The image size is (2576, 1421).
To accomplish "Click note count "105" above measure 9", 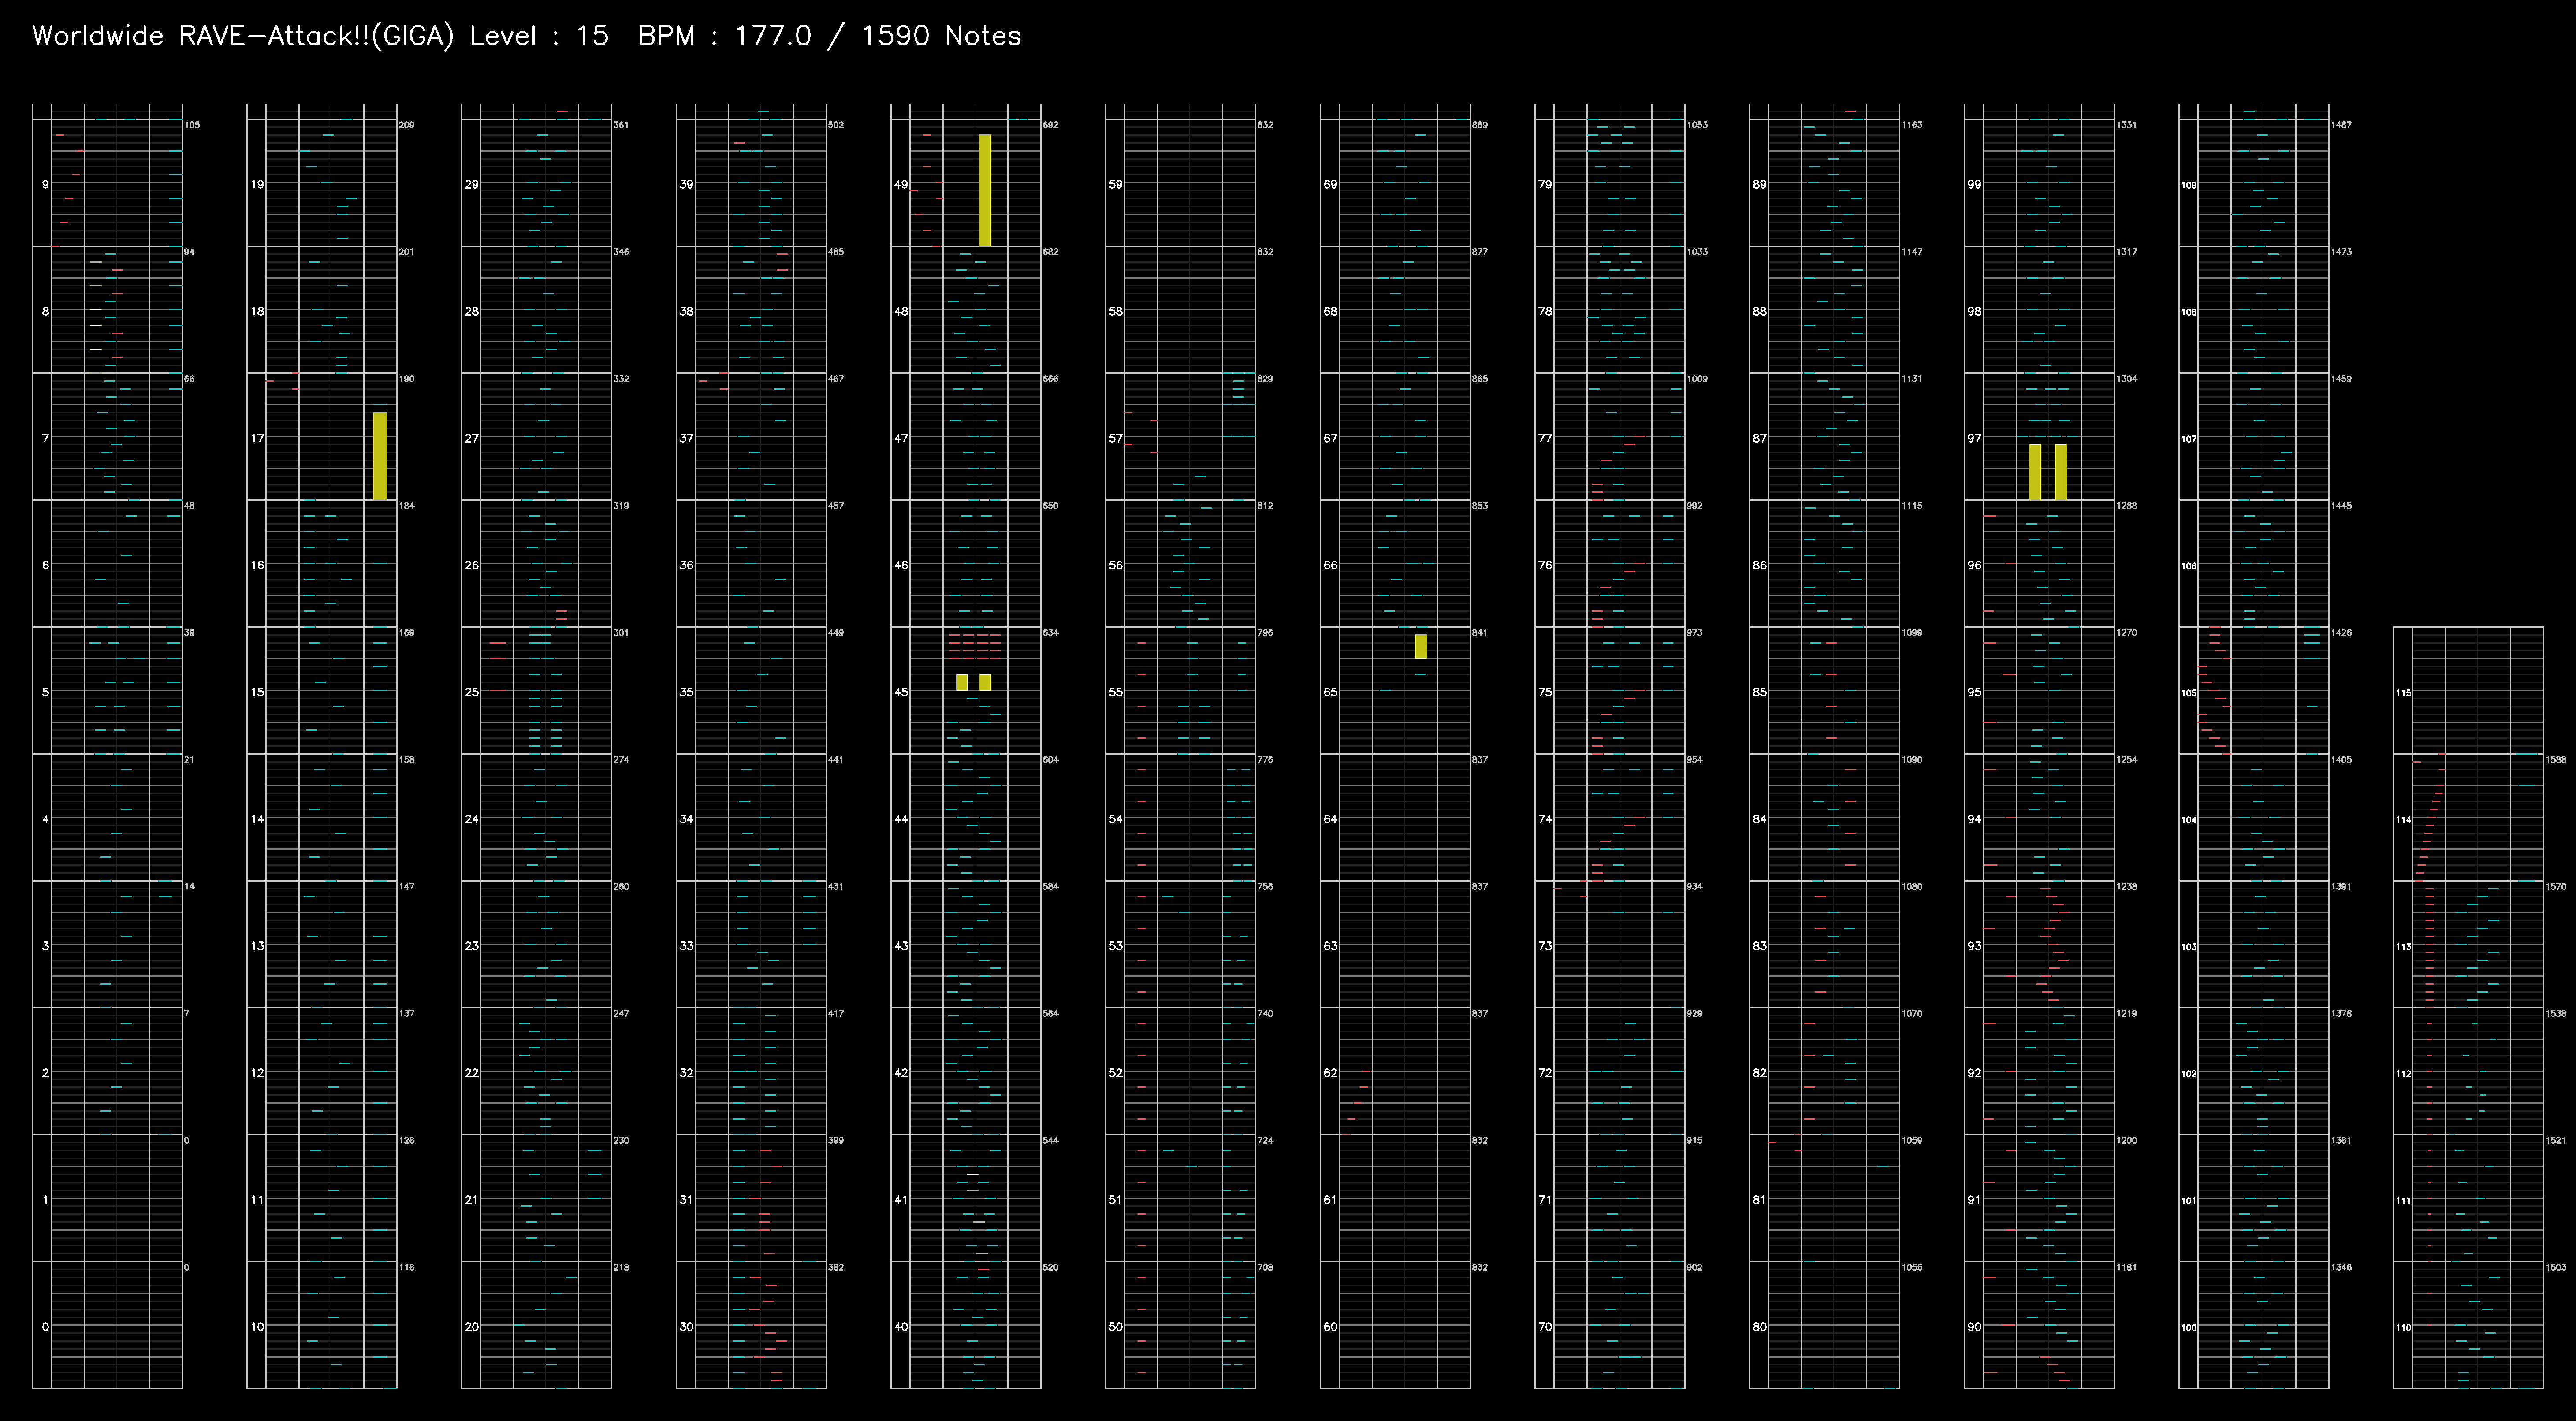I will (x=192, y=125).
